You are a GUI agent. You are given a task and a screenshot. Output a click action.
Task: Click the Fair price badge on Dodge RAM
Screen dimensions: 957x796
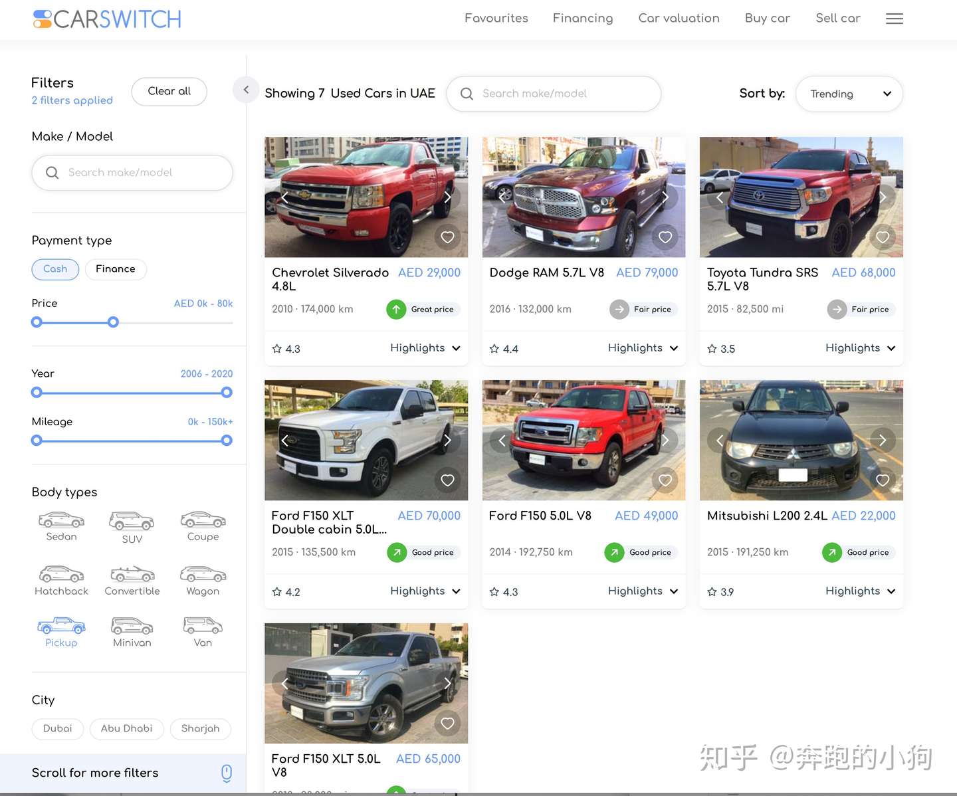pyautogui.click(x=643, y=309)
